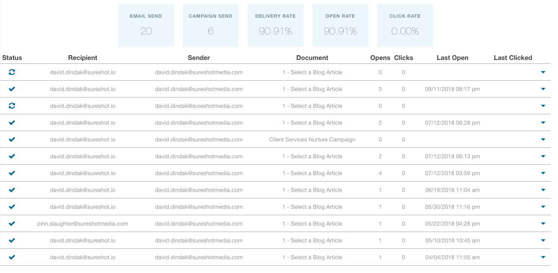The width and height of the screenshot is (558, 273).
Task: Click the status checkmark in the 04/04/2018 row
Action: [12, 257]
